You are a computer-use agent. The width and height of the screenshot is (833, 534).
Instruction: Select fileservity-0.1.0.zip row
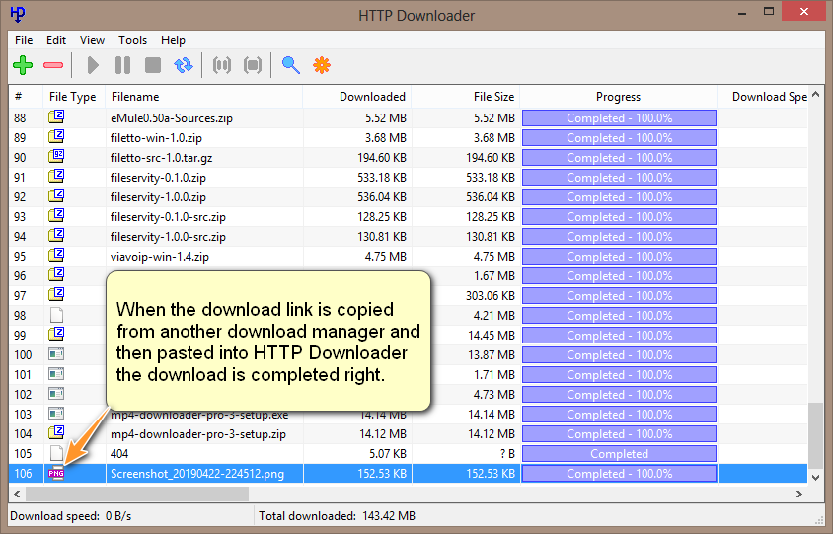point(408,178)
